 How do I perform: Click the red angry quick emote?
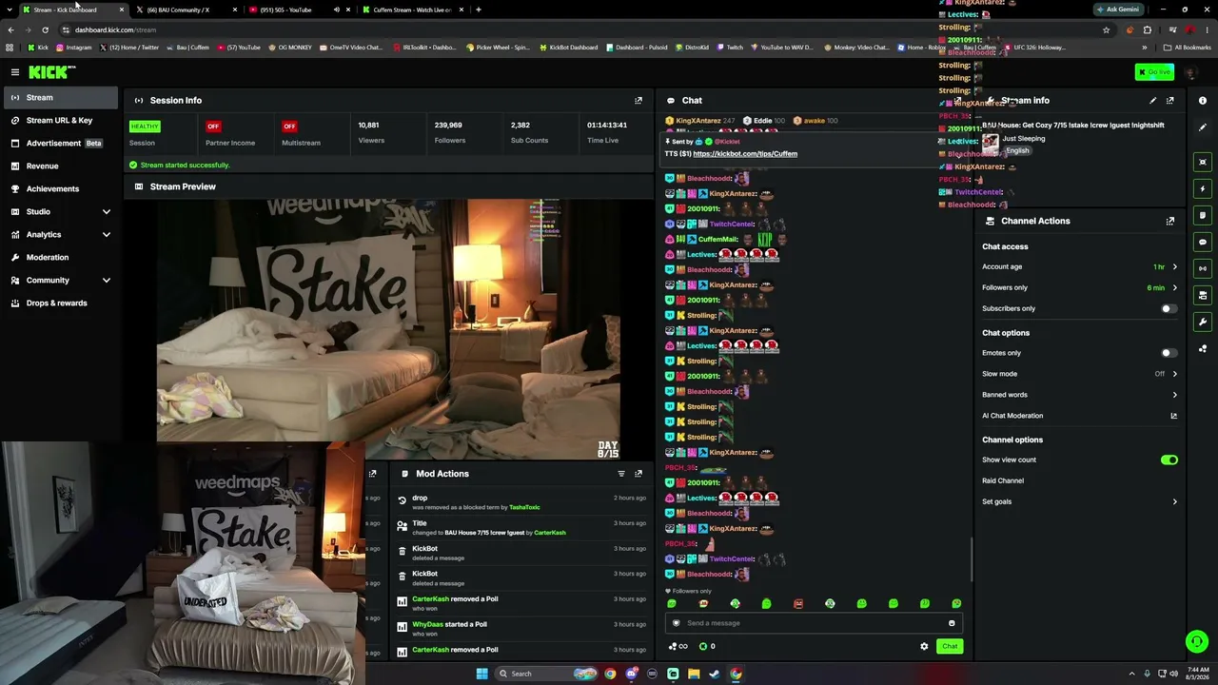point(798,603)
